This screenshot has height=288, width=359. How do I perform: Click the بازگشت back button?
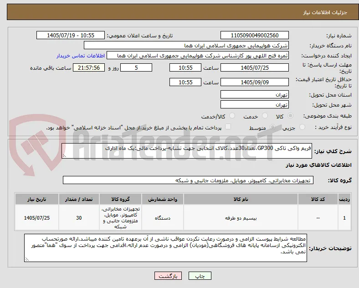(x=168, y=276)
